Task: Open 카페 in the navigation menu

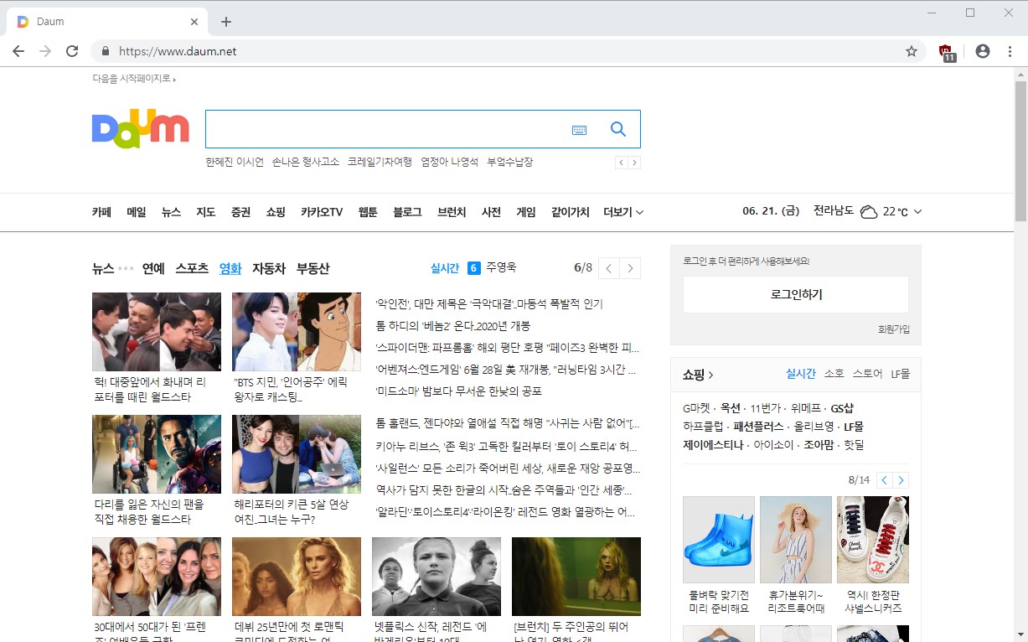Action: 101,212
